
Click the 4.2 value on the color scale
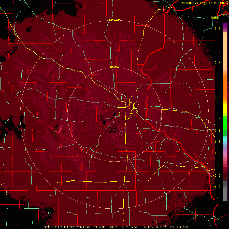coord(218,108)
